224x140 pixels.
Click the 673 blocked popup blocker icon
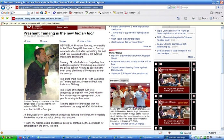click(x=76, y=13)
